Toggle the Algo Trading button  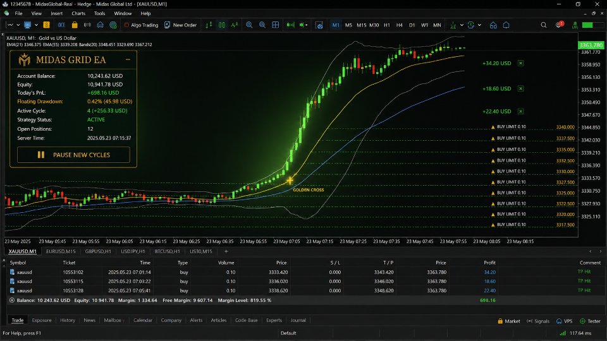click(141, 25)
